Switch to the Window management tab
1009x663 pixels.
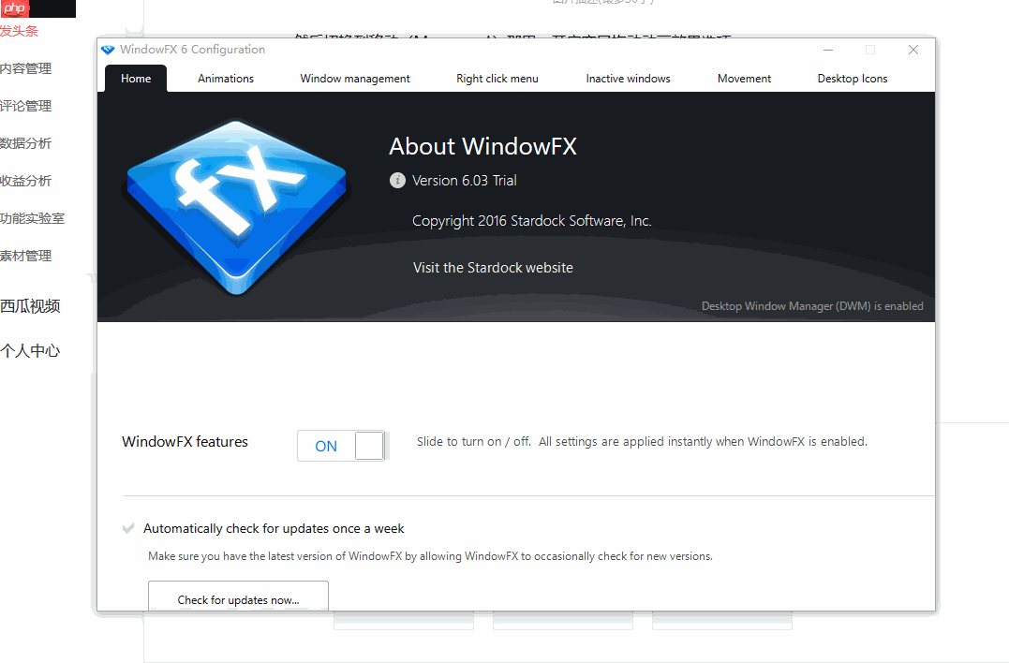[x=354, y=79]
